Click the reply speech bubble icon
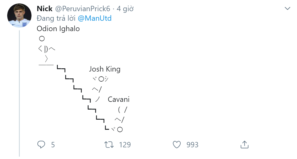The image size is (297, 159). (41, 144)
